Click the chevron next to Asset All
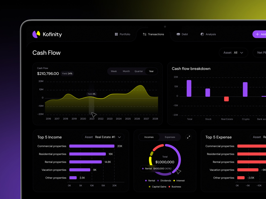Image resolution: width=266 pixels, height=199 pixels. tap(242, 53)
